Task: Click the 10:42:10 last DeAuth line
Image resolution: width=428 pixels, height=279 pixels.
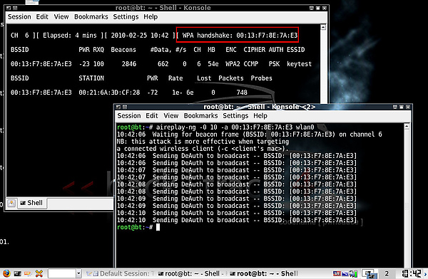Action: [237, 220]
